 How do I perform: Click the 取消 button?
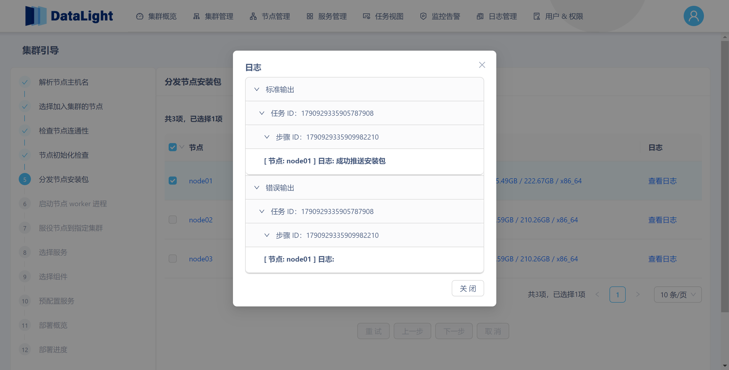(493, 331)
